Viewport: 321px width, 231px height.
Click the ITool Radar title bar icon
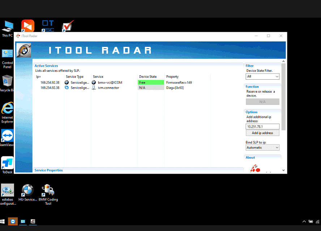coord(18,36)
